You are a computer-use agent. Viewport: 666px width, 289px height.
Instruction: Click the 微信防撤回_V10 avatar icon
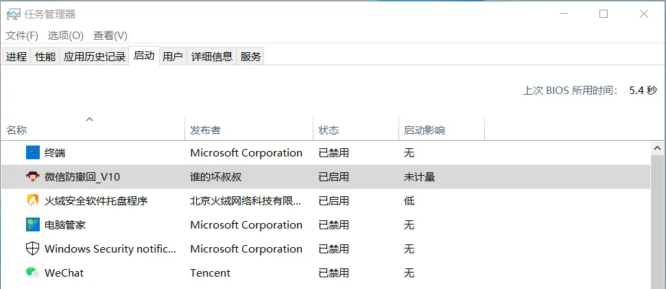33,177
